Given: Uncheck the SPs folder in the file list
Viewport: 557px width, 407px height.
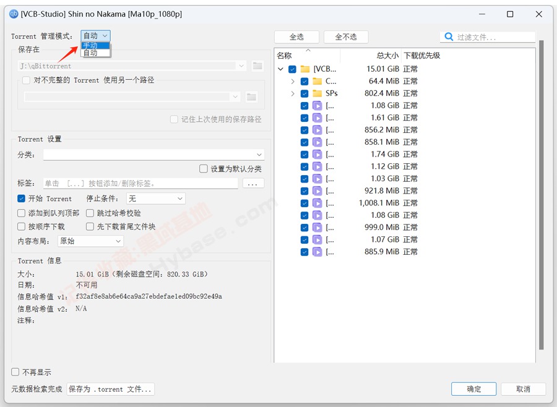Looking at the screenshot, I should [303, 93].
